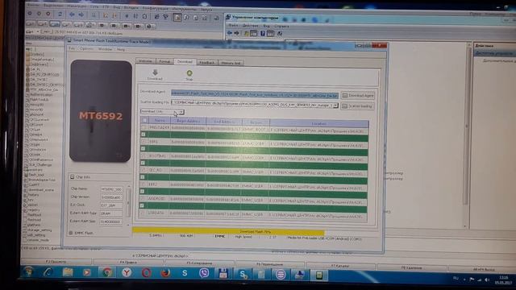This screenshot has width=516, height=290.
Task: Open the Download Only mode dropdown
Action: click(162, 111)
